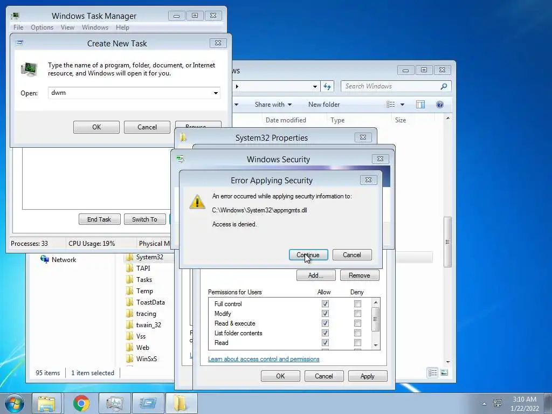Toggle the preview pane icon in Explorer
The image size is (552, 414).
[x=420, y=105]
